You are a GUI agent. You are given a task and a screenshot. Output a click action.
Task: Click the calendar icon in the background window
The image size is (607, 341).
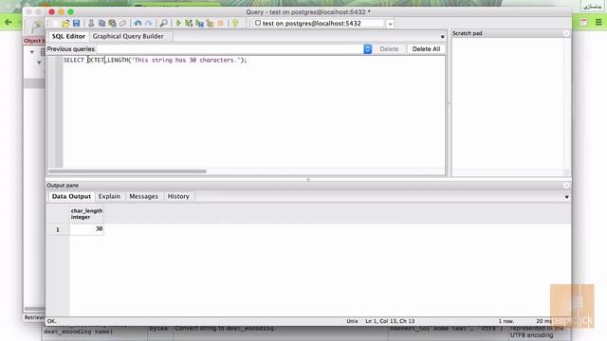coord(584,22)
